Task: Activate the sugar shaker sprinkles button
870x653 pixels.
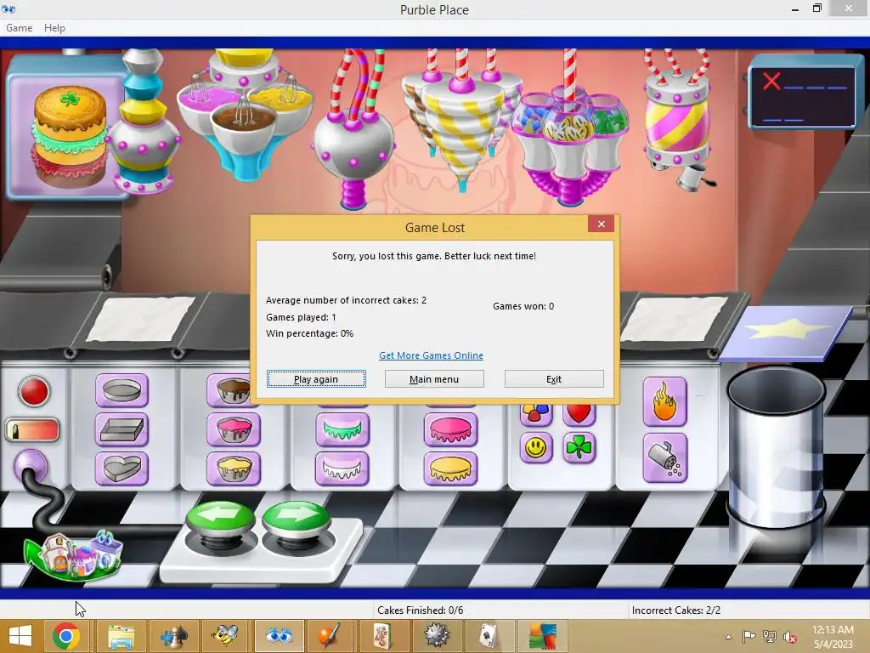Action: coord(664,457)
